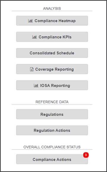Viewport: 107px width, 172px height.
Task: View pending Compliance Actions
Action: point(52,159)
